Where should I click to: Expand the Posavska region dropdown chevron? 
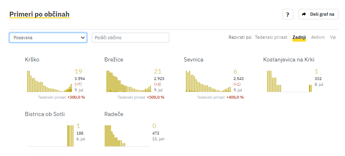click(83, 38)
